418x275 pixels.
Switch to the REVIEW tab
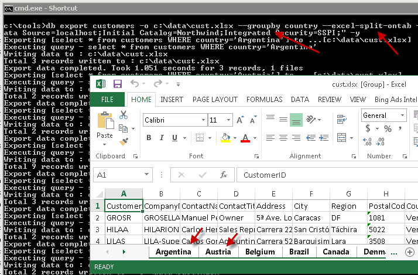click(x=329, y=100)
